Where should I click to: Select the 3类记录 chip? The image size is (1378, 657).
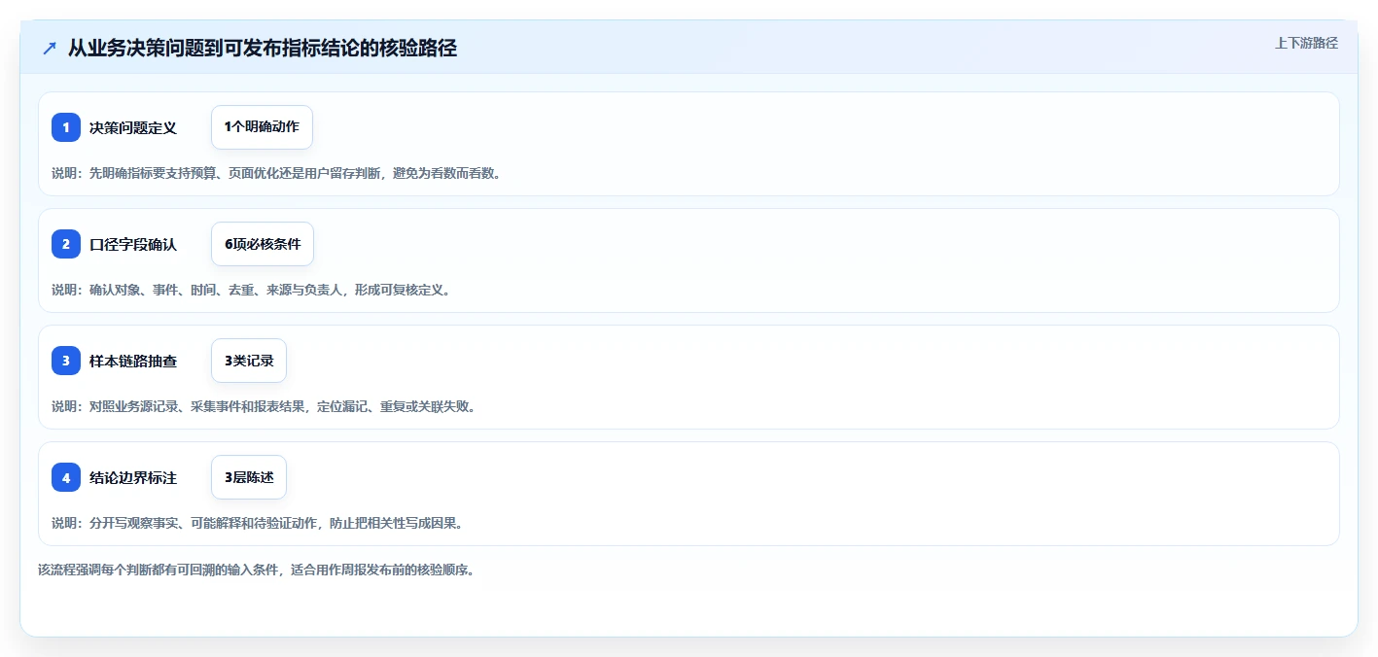click(x=249, y=361)
